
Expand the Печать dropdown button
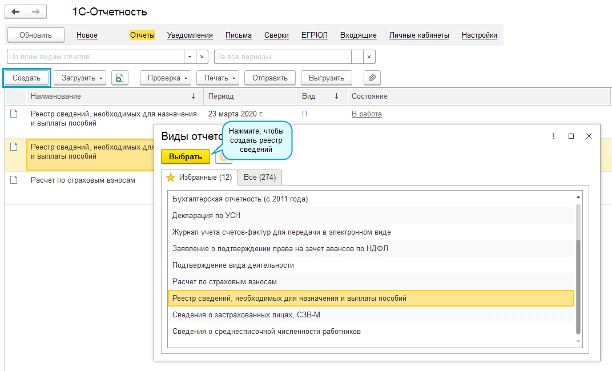pyautogui.click(x=218, y=78)
